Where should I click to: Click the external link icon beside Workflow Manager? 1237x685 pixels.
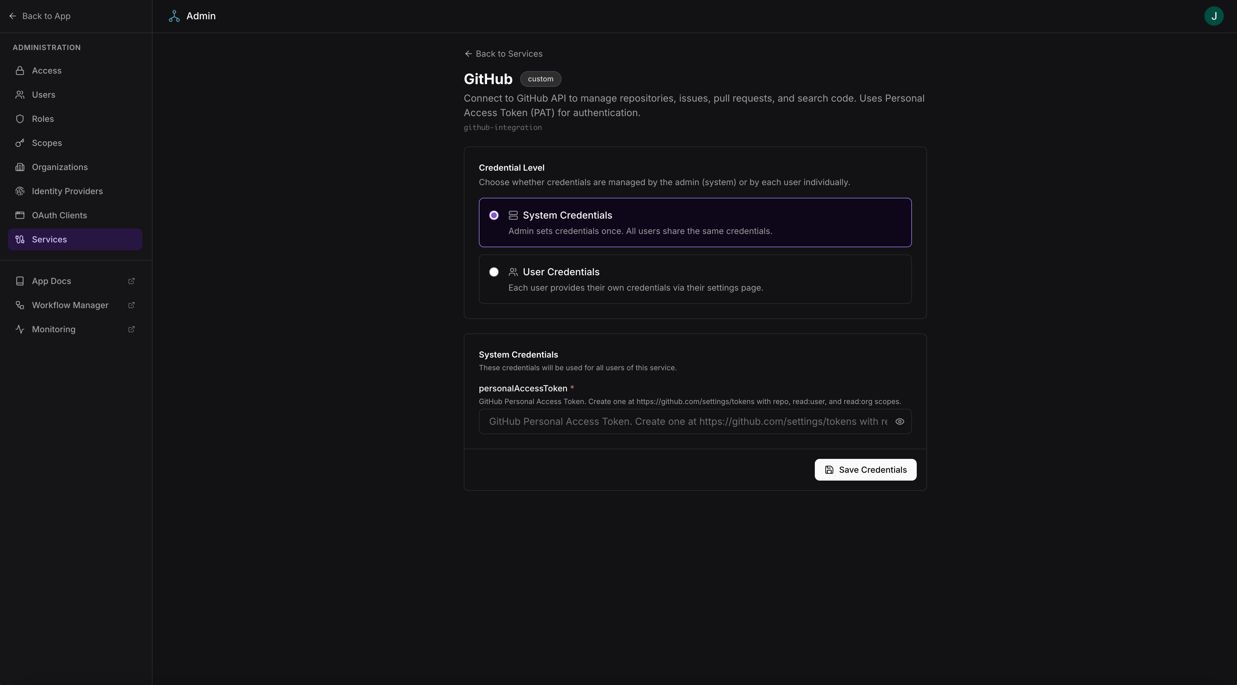(131, 305)
